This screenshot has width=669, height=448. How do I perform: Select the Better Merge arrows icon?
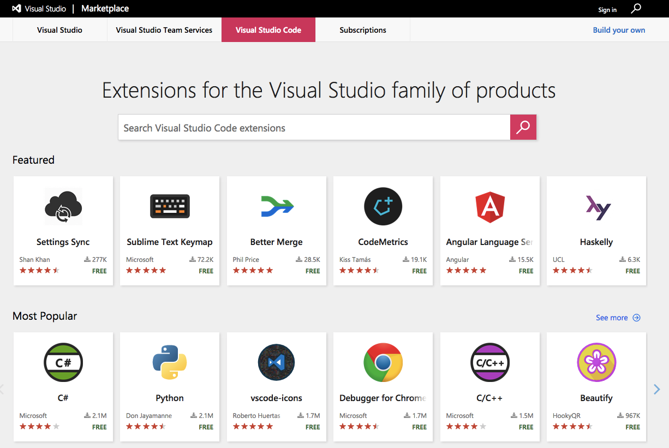click(x=277, y=206)
